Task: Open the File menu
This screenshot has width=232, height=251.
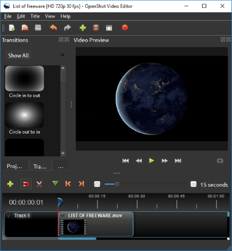Action: click(8, 16)
